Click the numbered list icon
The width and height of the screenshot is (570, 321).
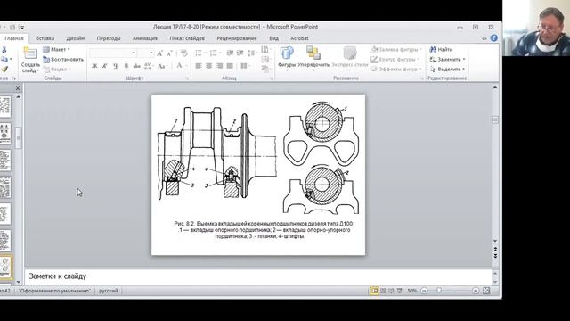(x=214, y=53)
